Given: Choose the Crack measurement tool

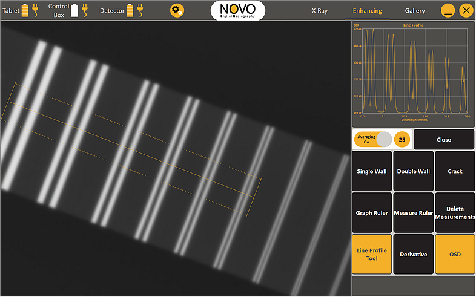Looking at the screenshot, I should pos(455,171).
